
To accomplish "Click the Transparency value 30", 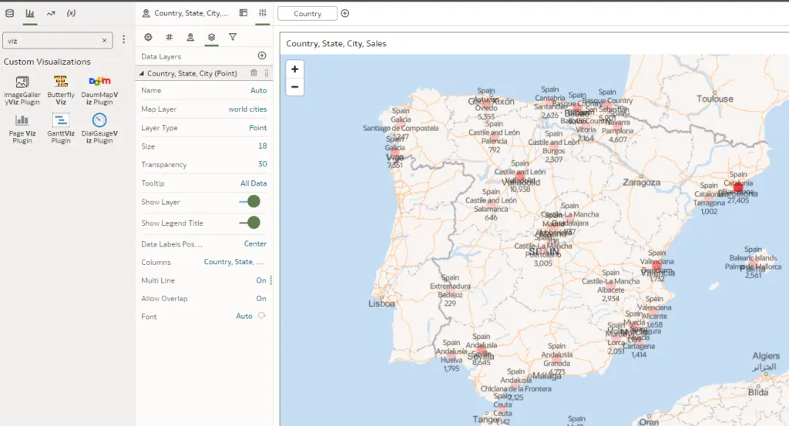I will [262, 164].
